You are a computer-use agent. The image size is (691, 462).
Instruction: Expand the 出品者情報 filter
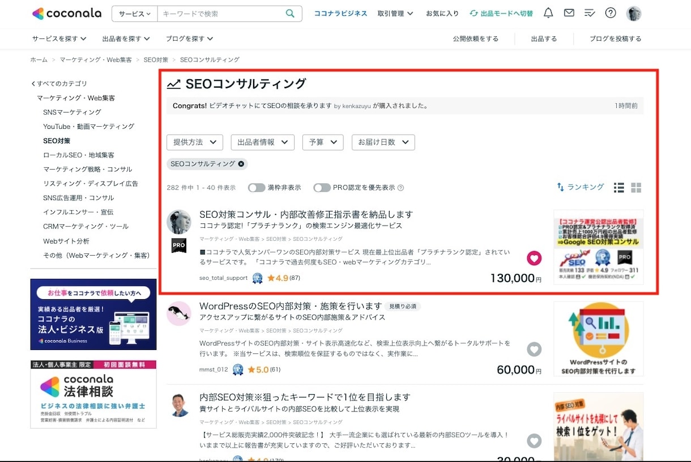pos(262,143)
